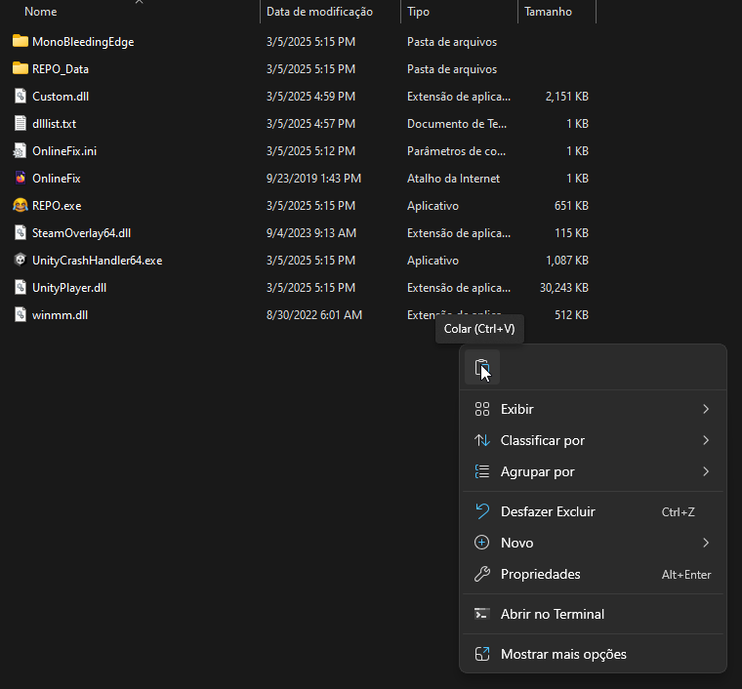Click the Custom.dll file icon
Viewport: 742px width, 689px height.
pyautogui.click(x=21, y=97)
